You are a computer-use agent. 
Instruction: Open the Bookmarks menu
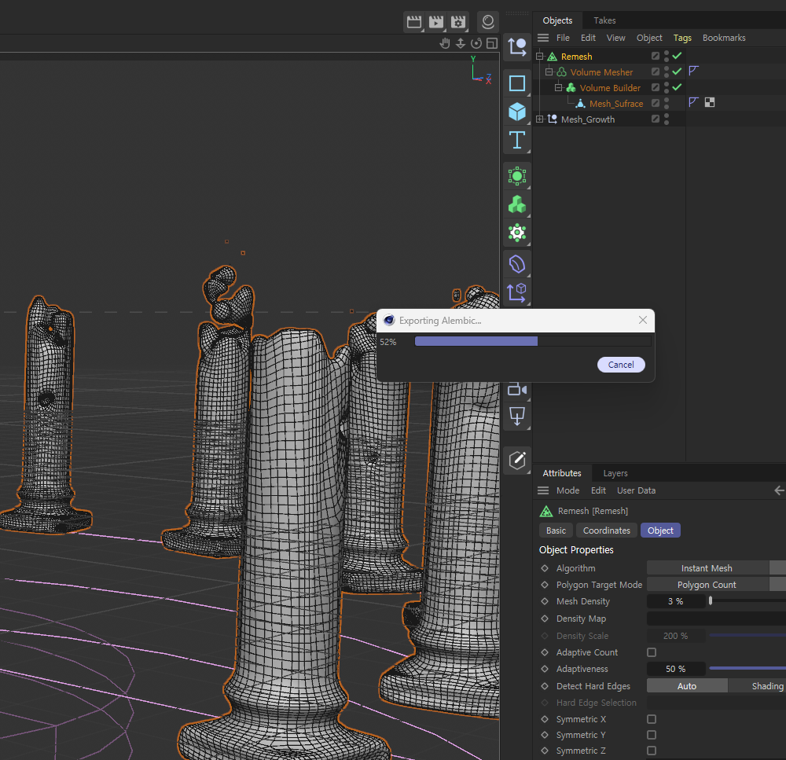(724, 38)
